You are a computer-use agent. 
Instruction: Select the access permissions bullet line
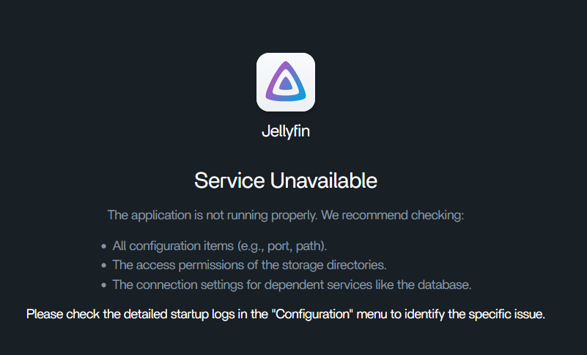tap(249, 265)
